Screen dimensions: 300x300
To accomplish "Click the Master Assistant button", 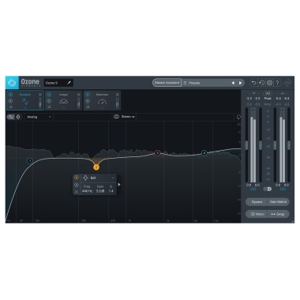I will pyautogui.click(x=167, y=83).
